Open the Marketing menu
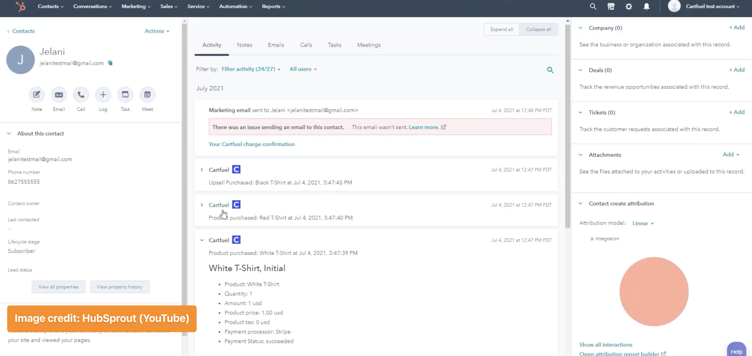The width and height of the screenshot is (752, 356). coord(136,6)
